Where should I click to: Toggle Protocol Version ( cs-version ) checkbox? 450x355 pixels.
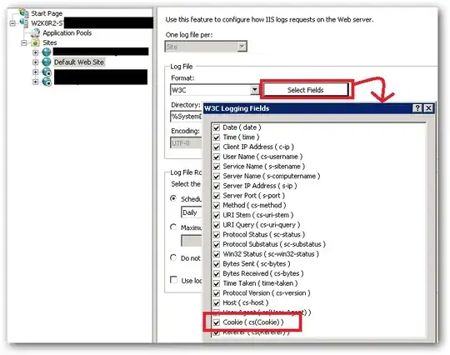[x=217, y=293]
